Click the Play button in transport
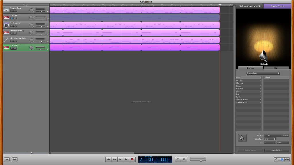The image size is (294, 165). [126, 159]
